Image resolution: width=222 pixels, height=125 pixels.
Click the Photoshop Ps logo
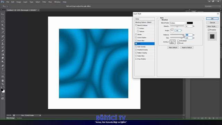[x=2, y=2]
